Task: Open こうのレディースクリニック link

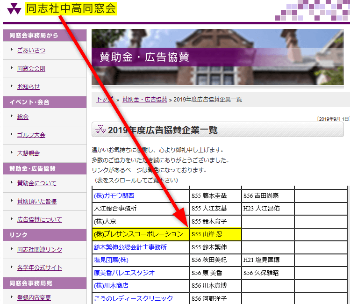Action: (x=133, y=299)
